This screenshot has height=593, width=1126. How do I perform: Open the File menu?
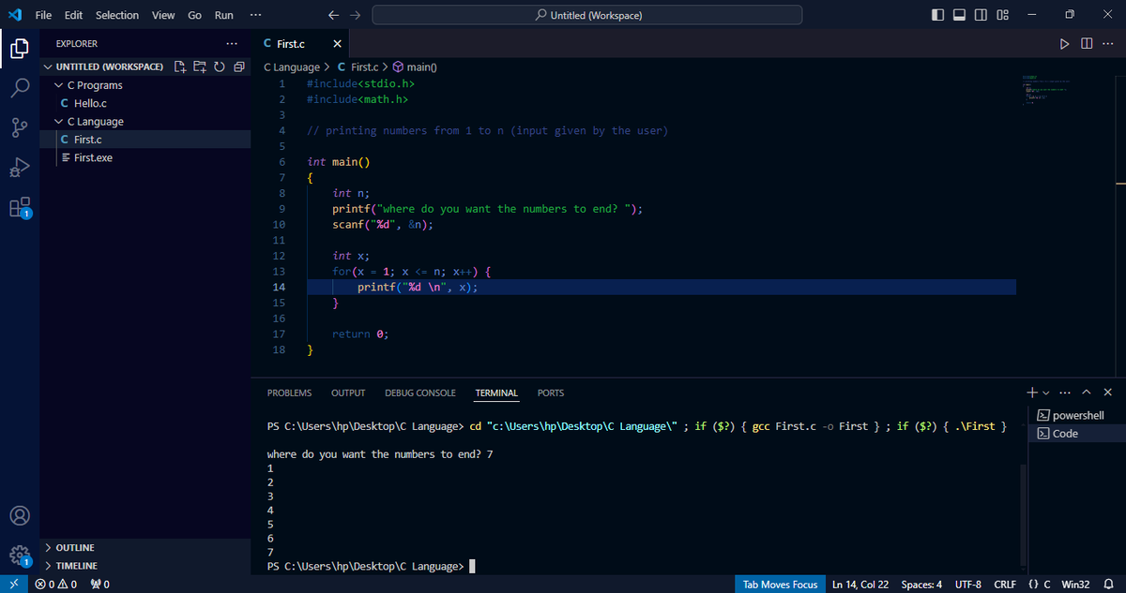pos(43,15)
